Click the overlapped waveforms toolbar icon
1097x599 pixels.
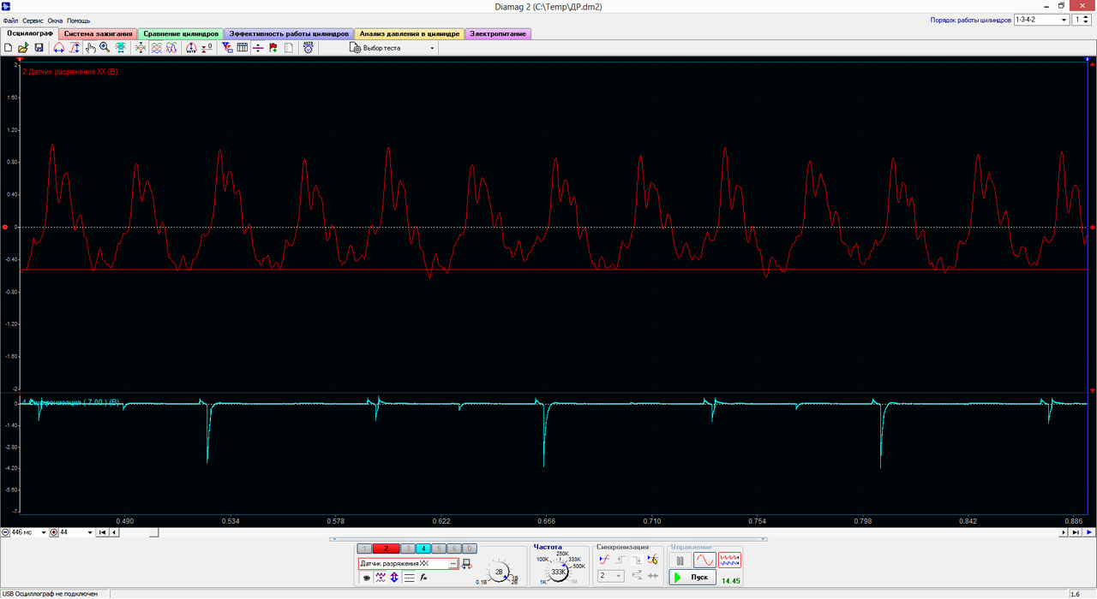pyautogui.click(x=171, y=48)
